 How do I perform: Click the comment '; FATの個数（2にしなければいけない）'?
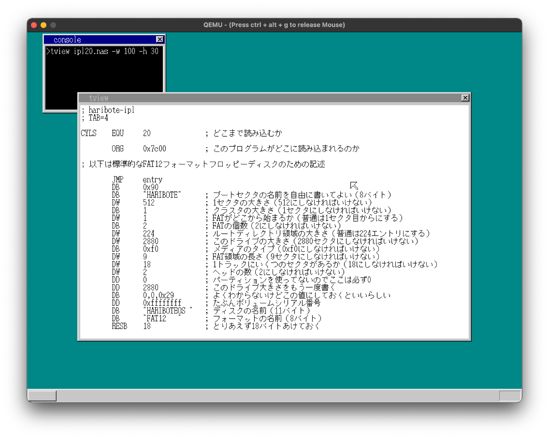(274, 226)
